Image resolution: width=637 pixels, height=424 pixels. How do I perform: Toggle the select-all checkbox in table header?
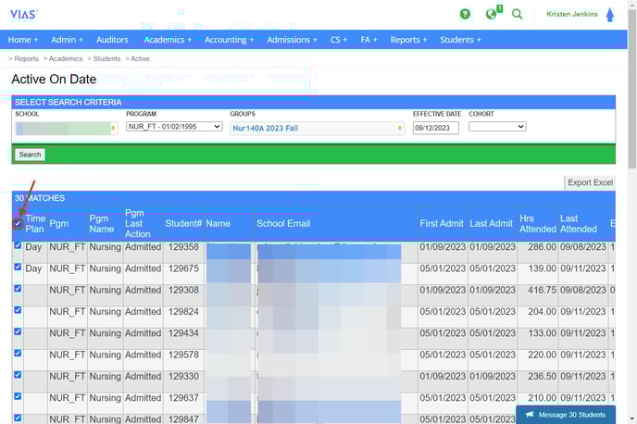[x=18, y=223]
